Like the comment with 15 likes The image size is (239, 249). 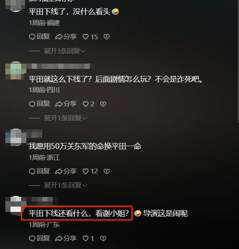pyautogui.click(x=90, y=37)
